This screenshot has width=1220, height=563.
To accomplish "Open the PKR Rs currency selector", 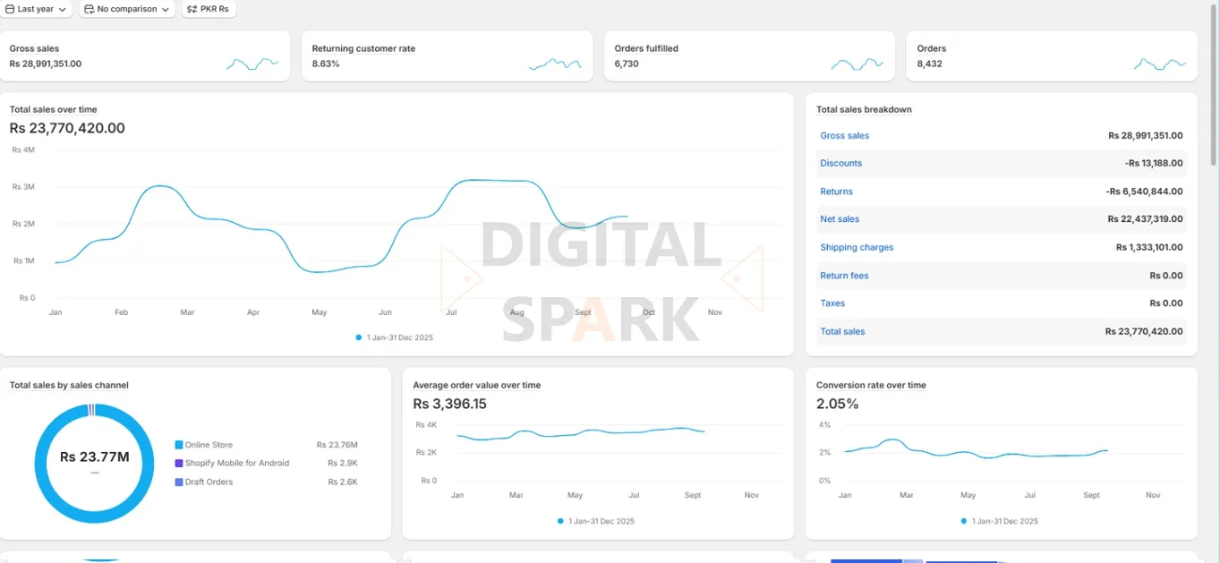I will pos(209,9).
